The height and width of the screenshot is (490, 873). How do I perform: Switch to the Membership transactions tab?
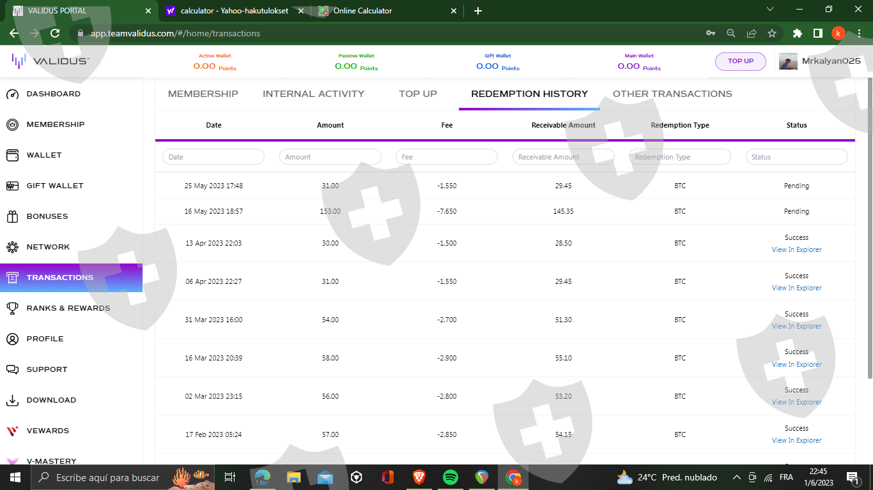pos(203,94)
